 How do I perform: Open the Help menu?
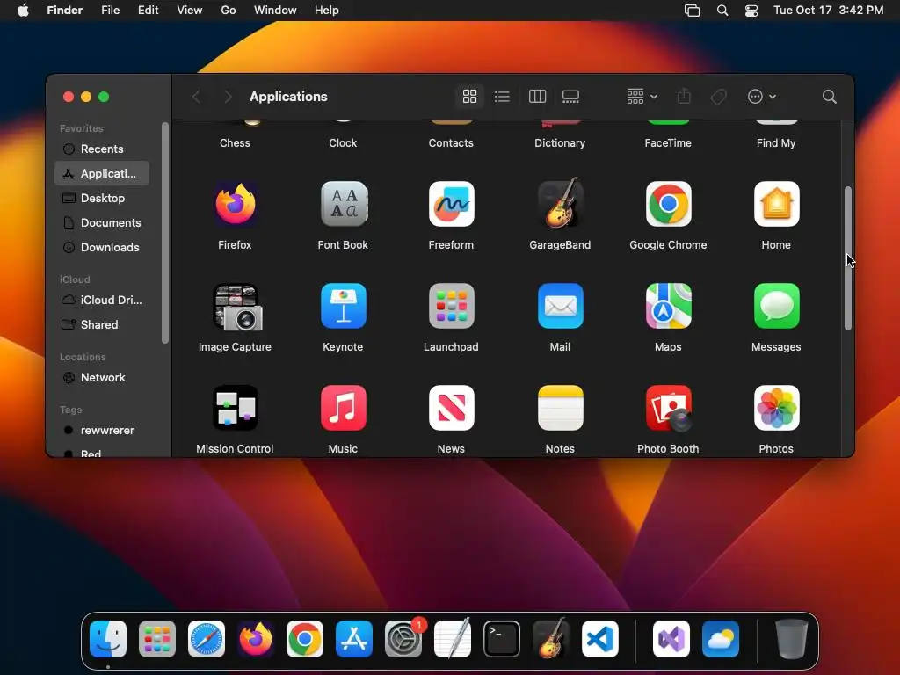pos(327,11)
